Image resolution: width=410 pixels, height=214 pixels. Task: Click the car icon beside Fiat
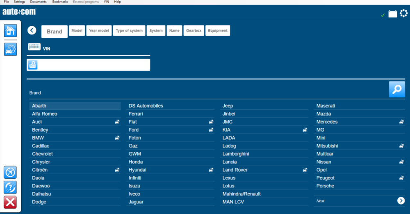[211, 122]
